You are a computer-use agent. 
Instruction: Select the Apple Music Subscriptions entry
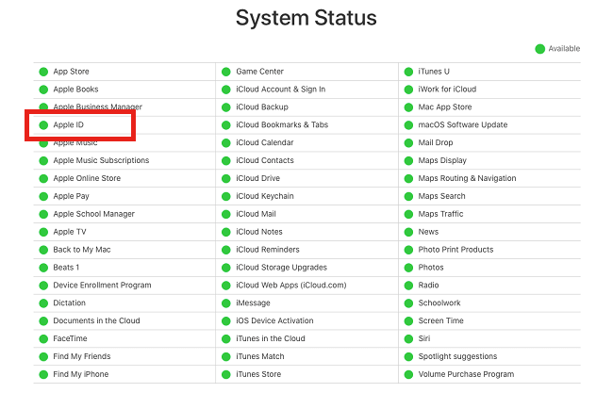tap(101, 160)
